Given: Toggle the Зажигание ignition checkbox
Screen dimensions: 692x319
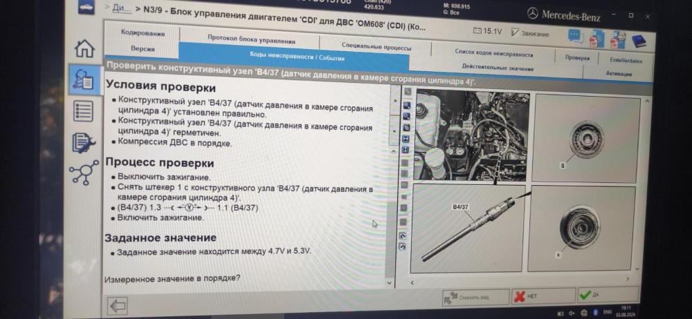Looking at the screenshot, I should pos(515,32).
